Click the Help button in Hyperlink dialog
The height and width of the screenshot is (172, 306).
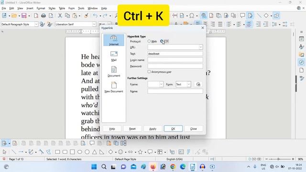pos(112,129)
